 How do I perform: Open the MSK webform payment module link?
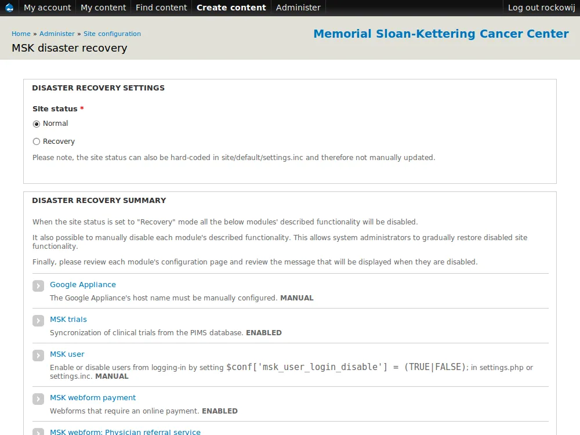click(x=93, y=398)
